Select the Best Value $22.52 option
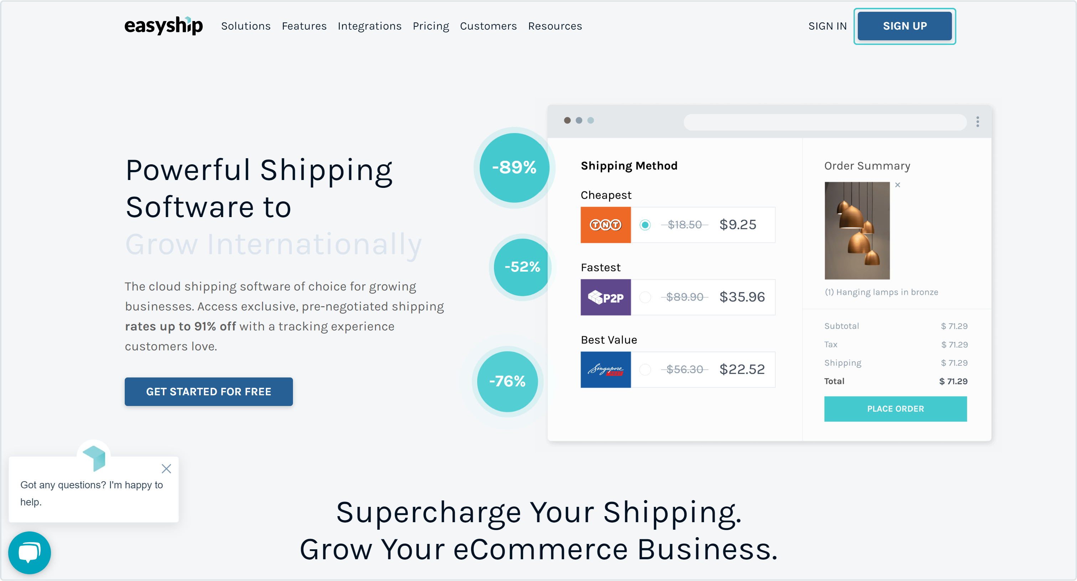Image resolution: width=1077 pixels, height=581 pixels. [x=645, y=370]
